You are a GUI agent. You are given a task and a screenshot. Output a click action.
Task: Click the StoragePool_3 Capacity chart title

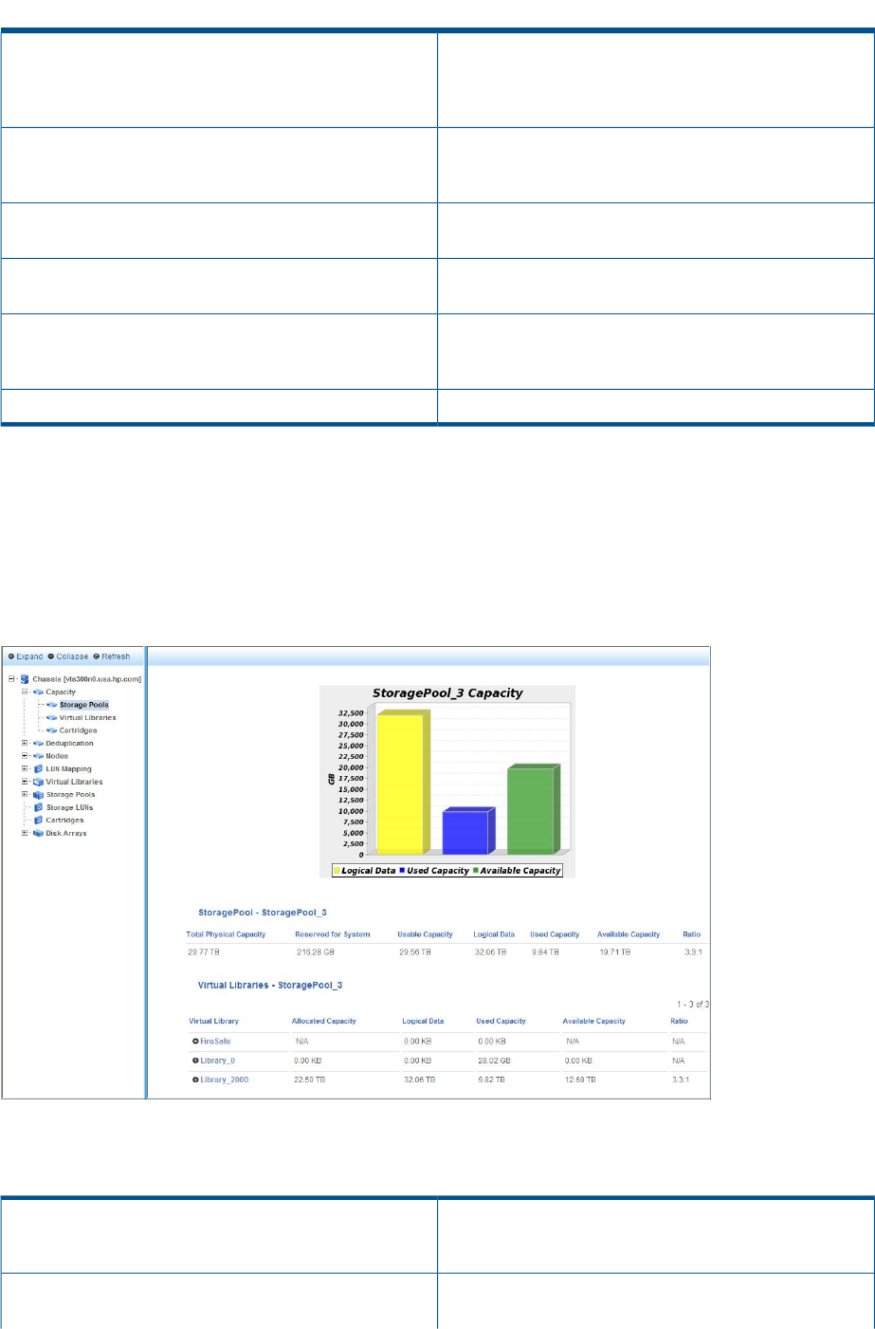(447, 693)
